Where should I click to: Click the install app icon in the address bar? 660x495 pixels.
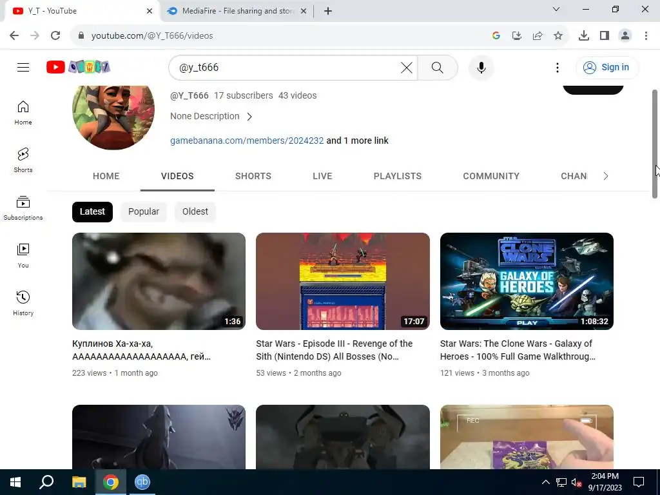tap(517, 36)
